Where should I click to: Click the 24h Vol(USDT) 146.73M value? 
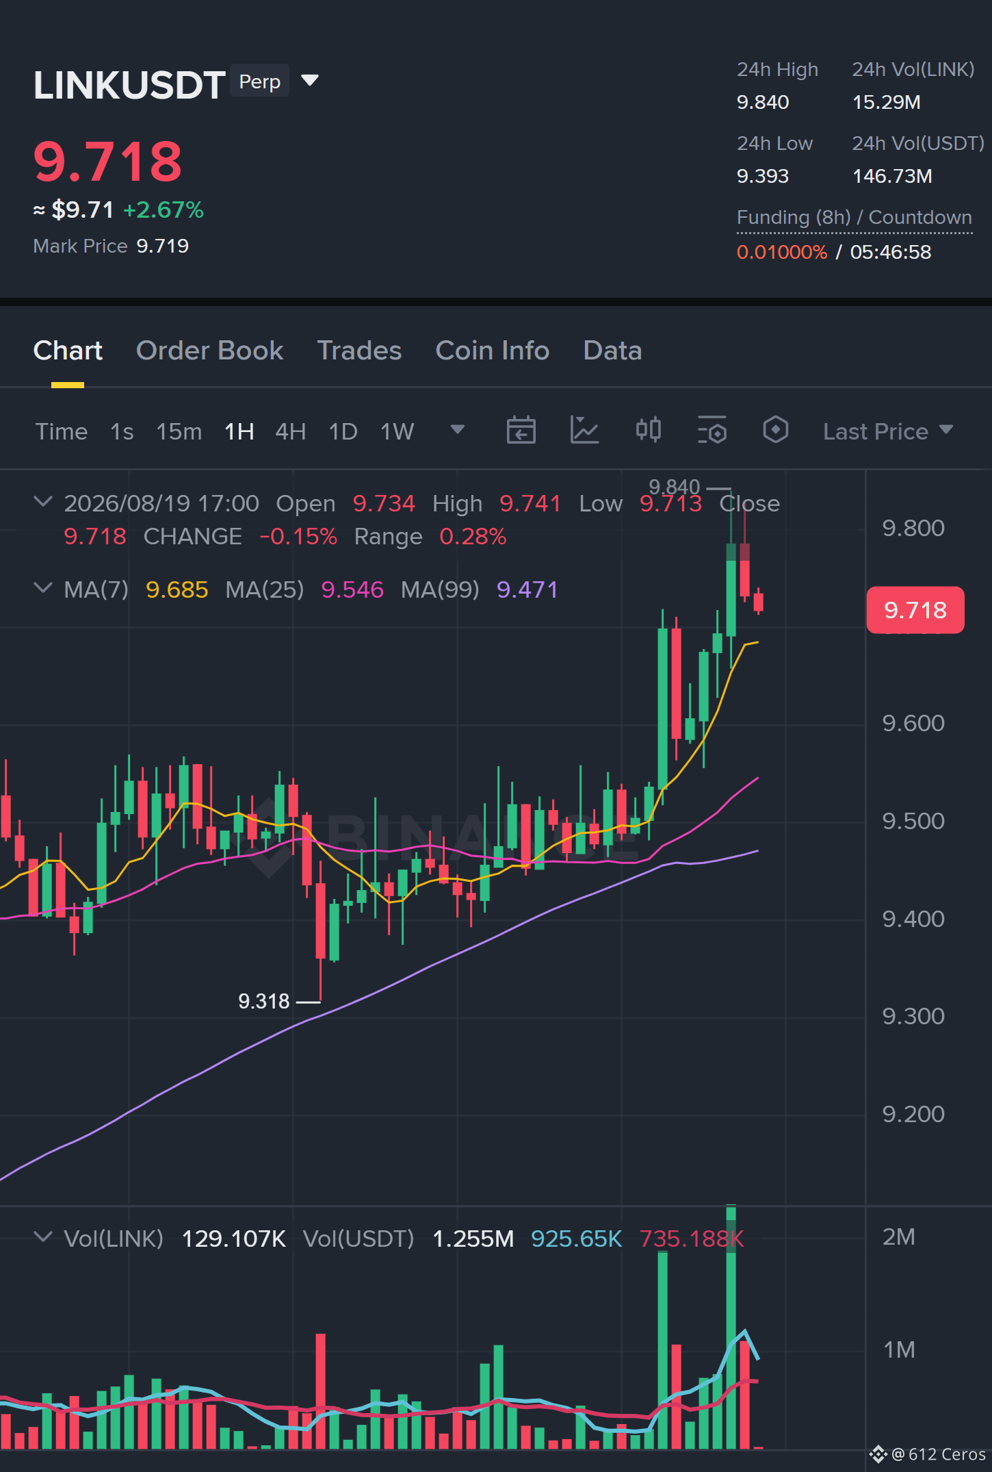[x=892, y=176]
